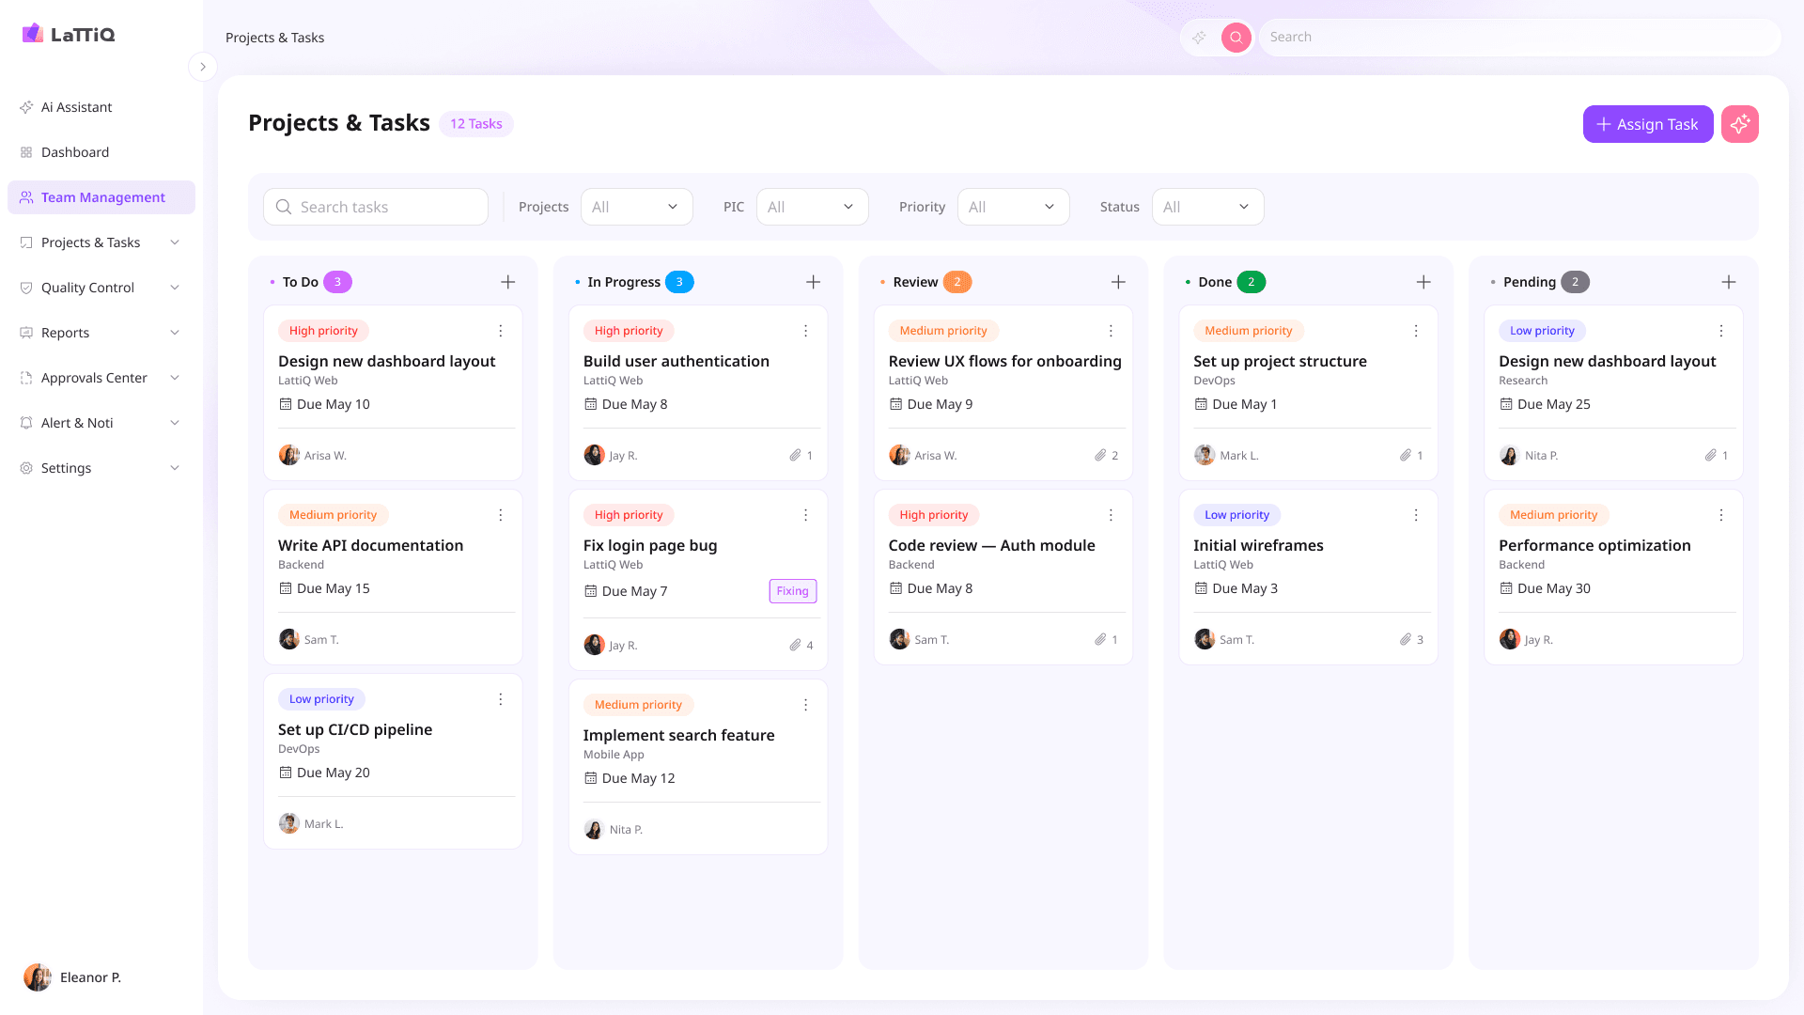Open Design new dashboard layout To Do card

click(x=393, y=393)
